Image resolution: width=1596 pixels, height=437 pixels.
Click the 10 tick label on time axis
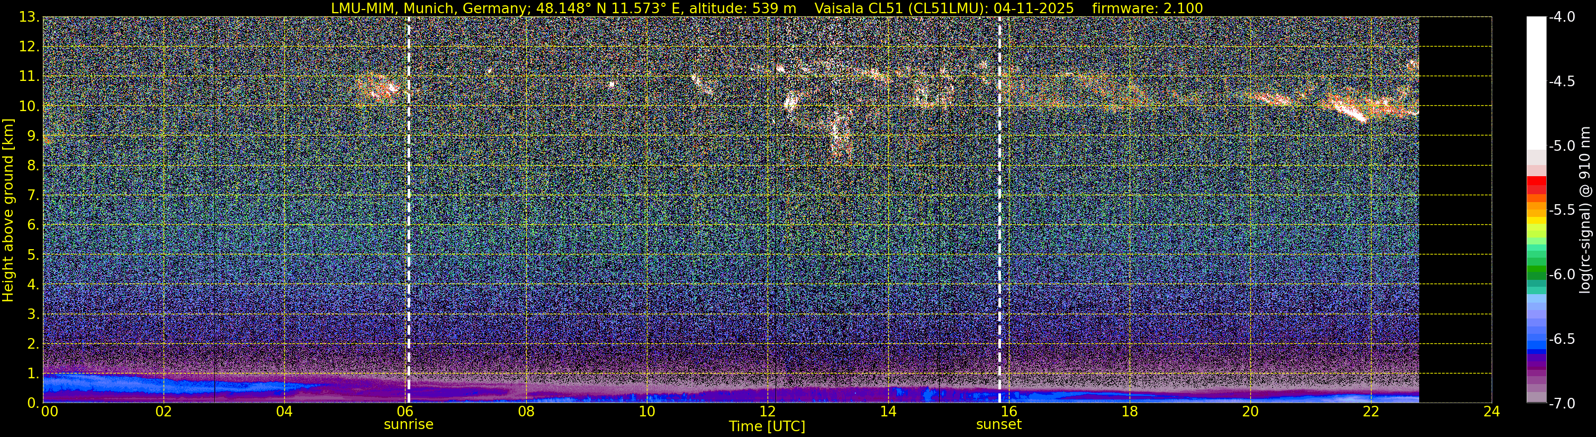tap(647, 412)
